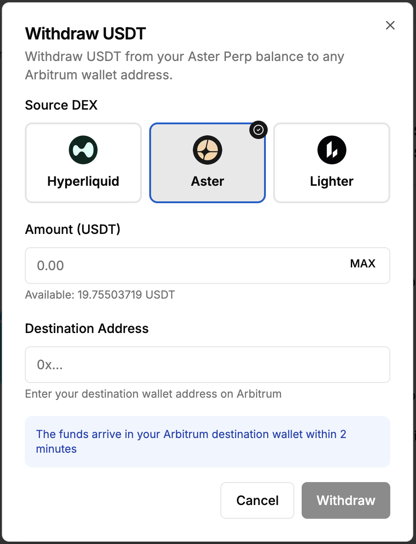
Task: Select Hyperliquid as the source DEX
Action: click(x=83, y=163)
